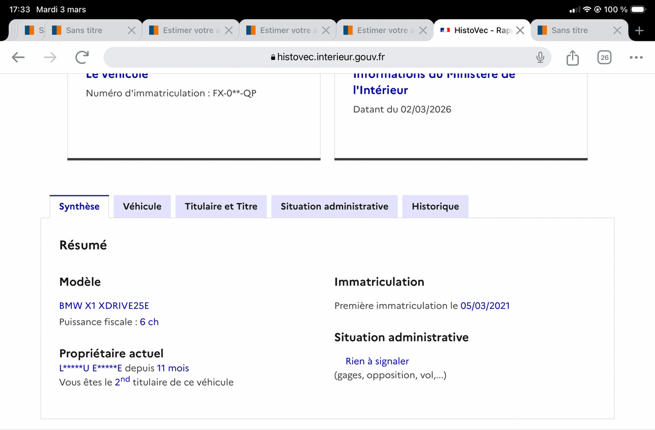Viewport: 655px width, 430px height.
Task: Click the BMW X1 XDRIVE25E model text
Action: click(x=104, y=306)
